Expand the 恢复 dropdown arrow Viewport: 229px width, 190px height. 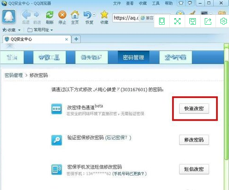coord(94,14)
